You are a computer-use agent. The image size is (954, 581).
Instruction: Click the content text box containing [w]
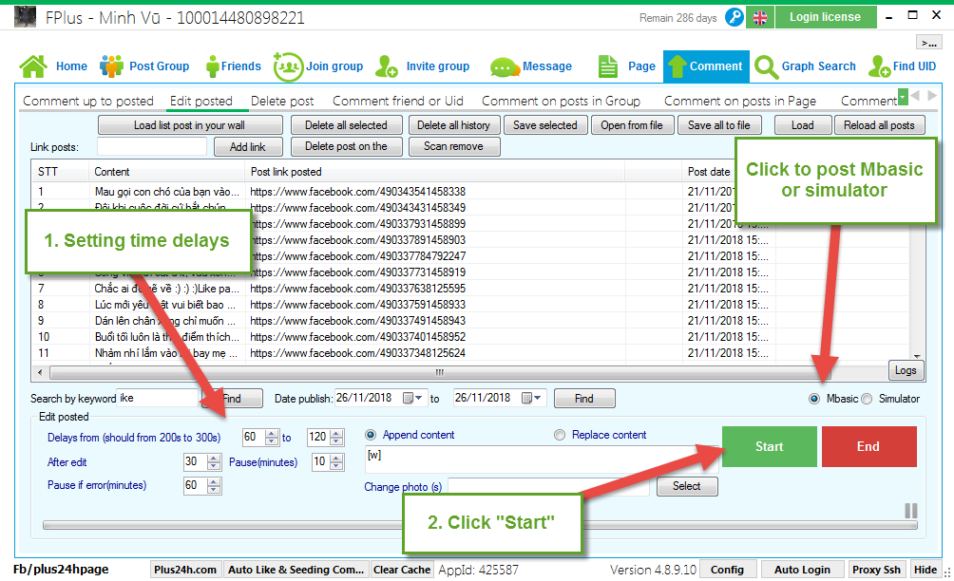(x=542, y=459)
